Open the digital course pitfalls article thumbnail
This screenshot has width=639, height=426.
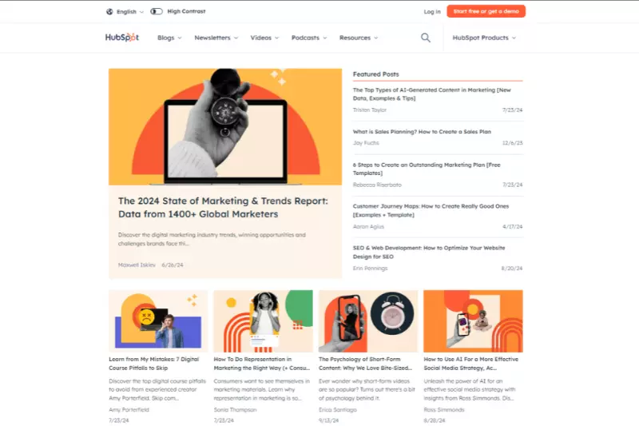pyautogui.click(x=158, y=320)
